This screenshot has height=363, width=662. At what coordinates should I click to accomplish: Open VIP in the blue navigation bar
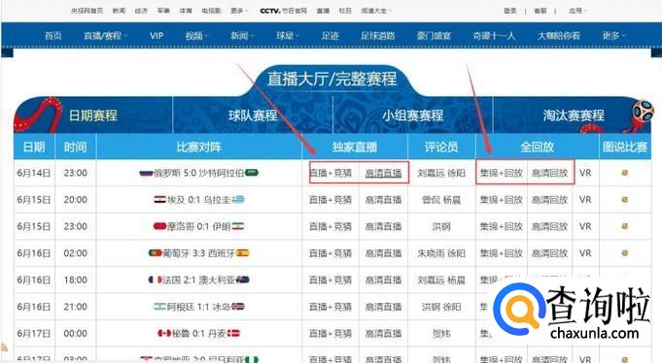point(157,36)
